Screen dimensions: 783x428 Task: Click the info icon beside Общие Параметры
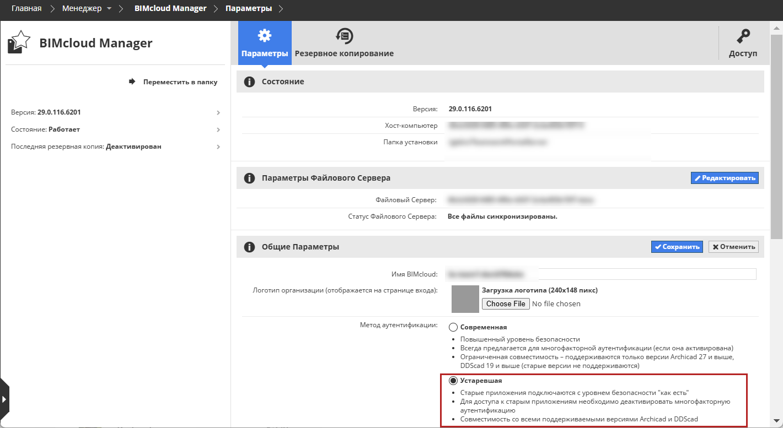[x=249, y=247]
